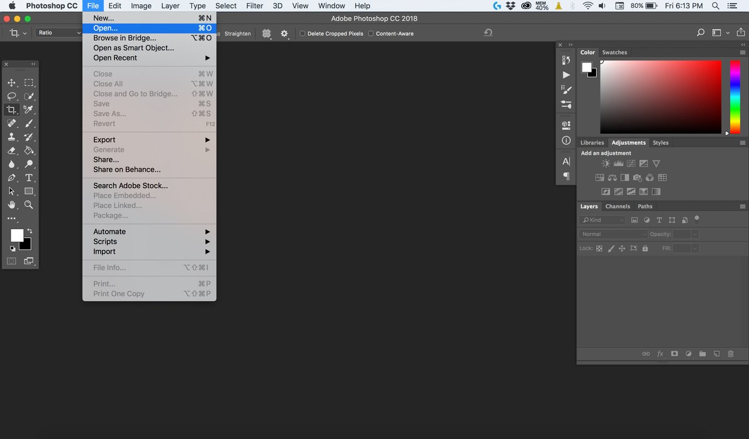Switch to the Channels tab

pos(617,206)
